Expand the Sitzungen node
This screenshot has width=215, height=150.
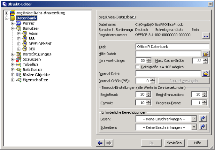pyautogui.click(x=13, y=59)
